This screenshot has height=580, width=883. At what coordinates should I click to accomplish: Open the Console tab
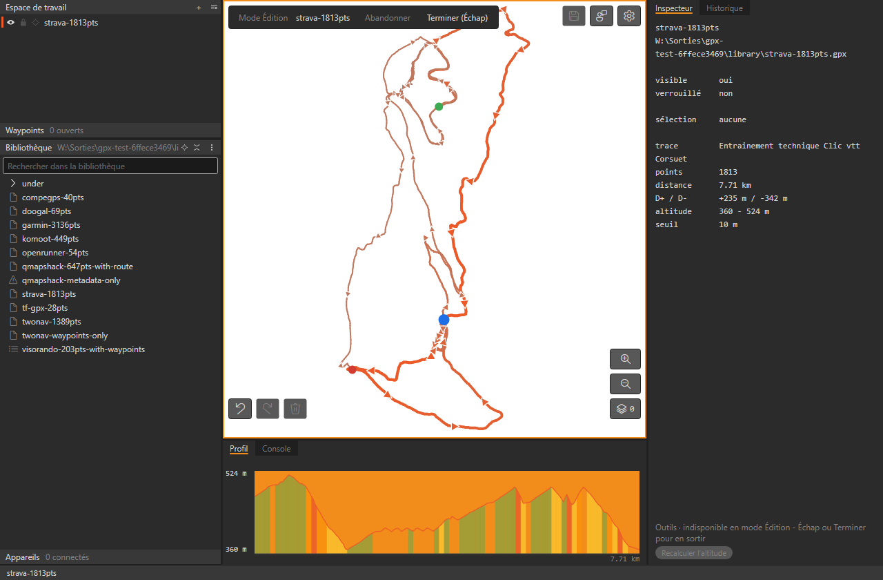(277, 449)
